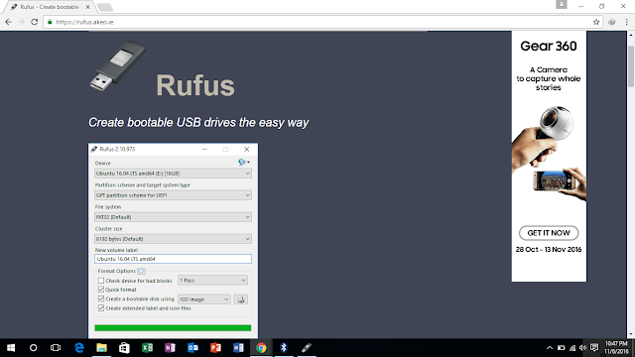Click the address bar URL
635x357 pixels.
point(84,22)
